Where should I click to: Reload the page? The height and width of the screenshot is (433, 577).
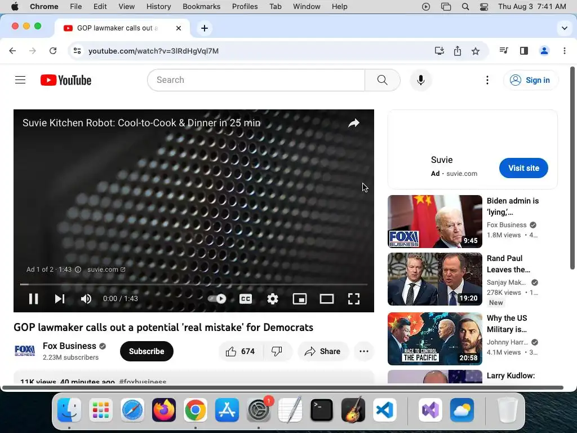(53, 51)
